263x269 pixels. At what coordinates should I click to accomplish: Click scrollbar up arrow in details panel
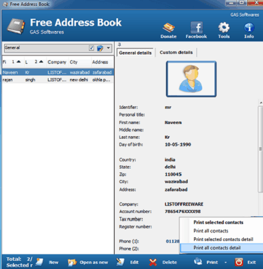261,102
